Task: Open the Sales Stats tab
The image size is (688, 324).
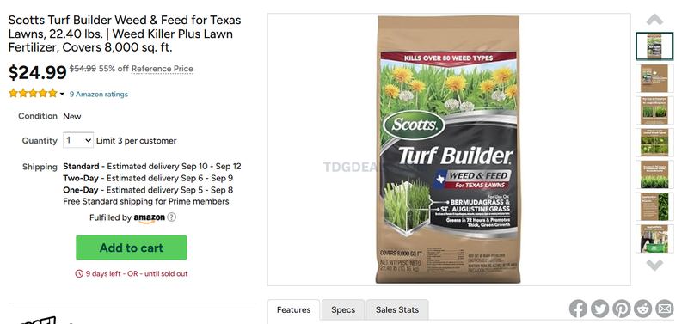Action: [x=397, y=309]
